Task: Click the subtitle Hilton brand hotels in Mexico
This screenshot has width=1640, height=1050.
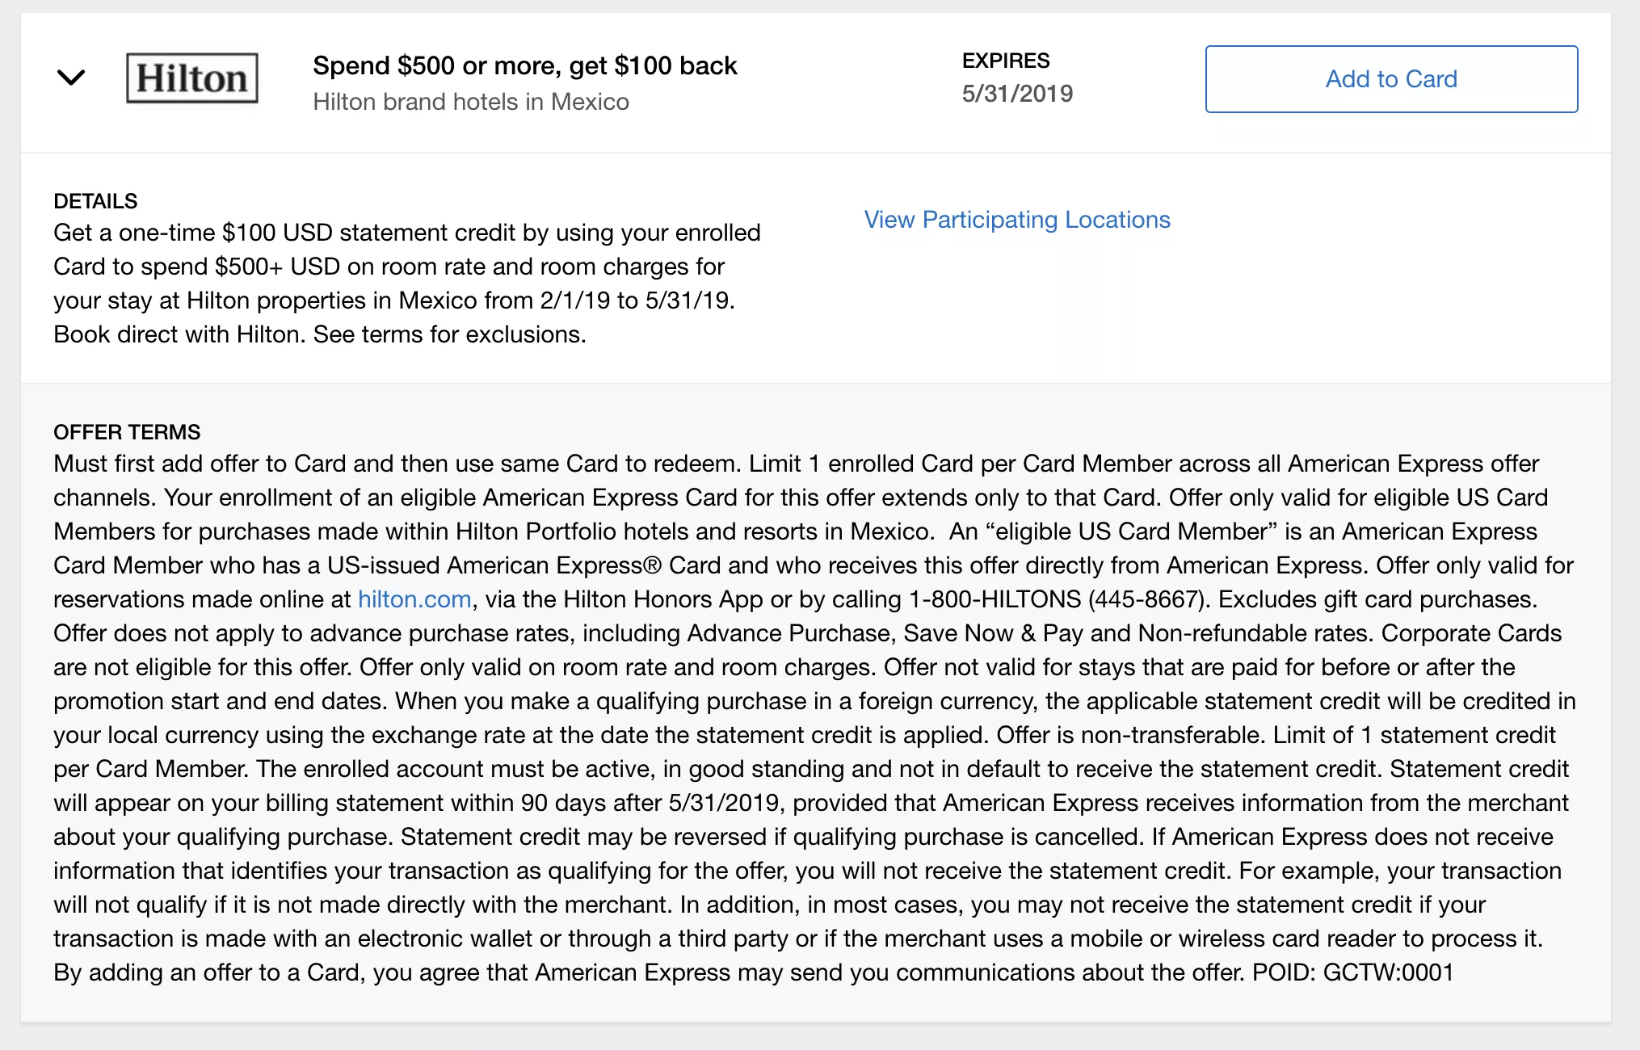Action: click(471, 102)
